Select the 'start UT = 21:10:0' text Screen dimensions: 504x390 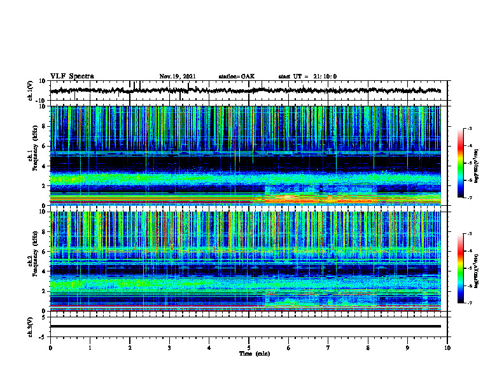tap(307, 76)
